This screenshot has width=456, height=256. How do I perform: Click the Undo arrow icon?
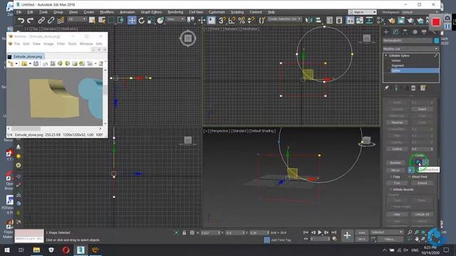21,21
